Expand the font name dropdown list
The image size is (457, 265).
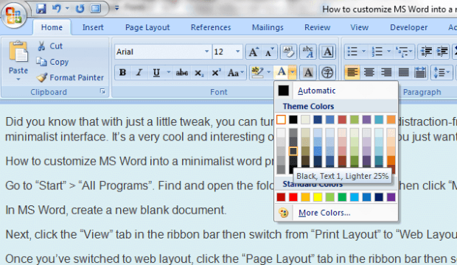coord(206,52)
